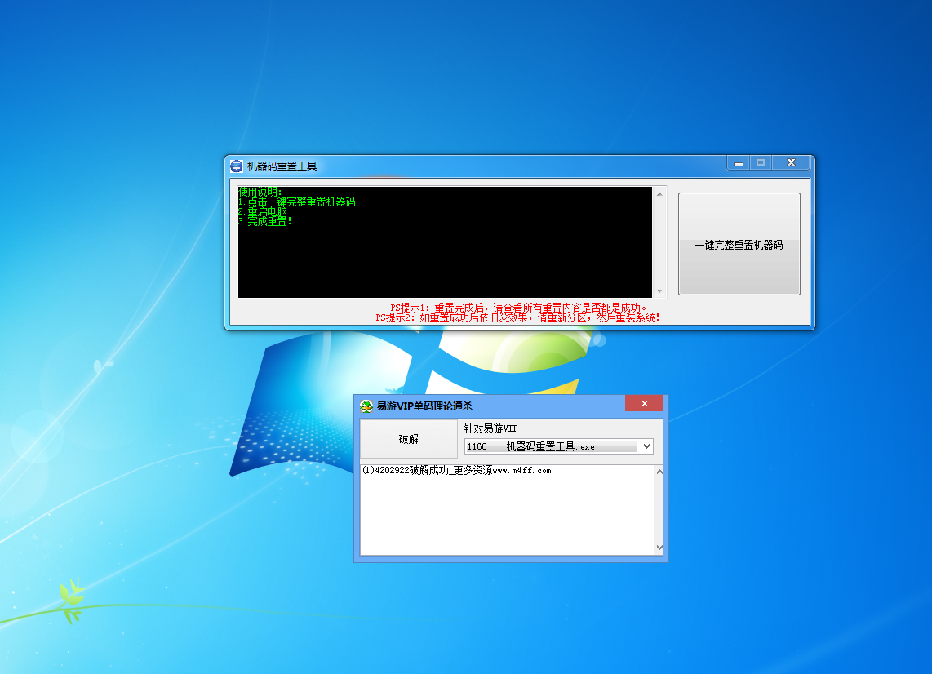Click the log line 4202922破解成功

[x=456, y=470]
